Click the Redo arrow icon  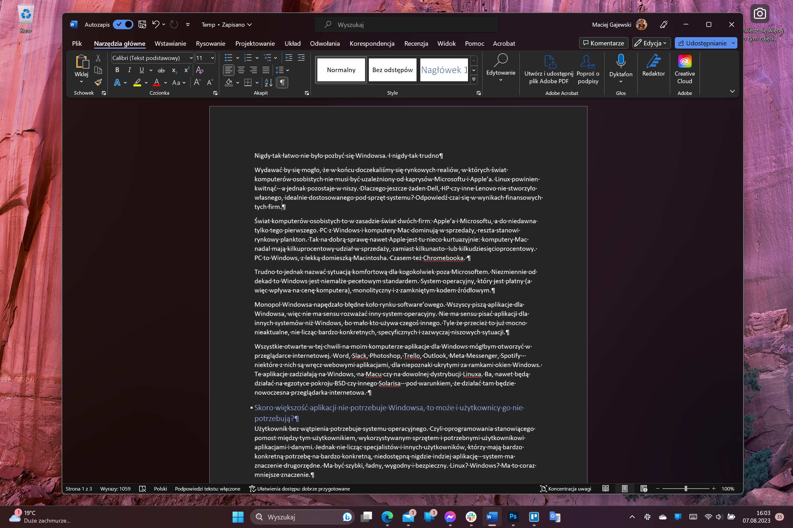click(174, 24)
